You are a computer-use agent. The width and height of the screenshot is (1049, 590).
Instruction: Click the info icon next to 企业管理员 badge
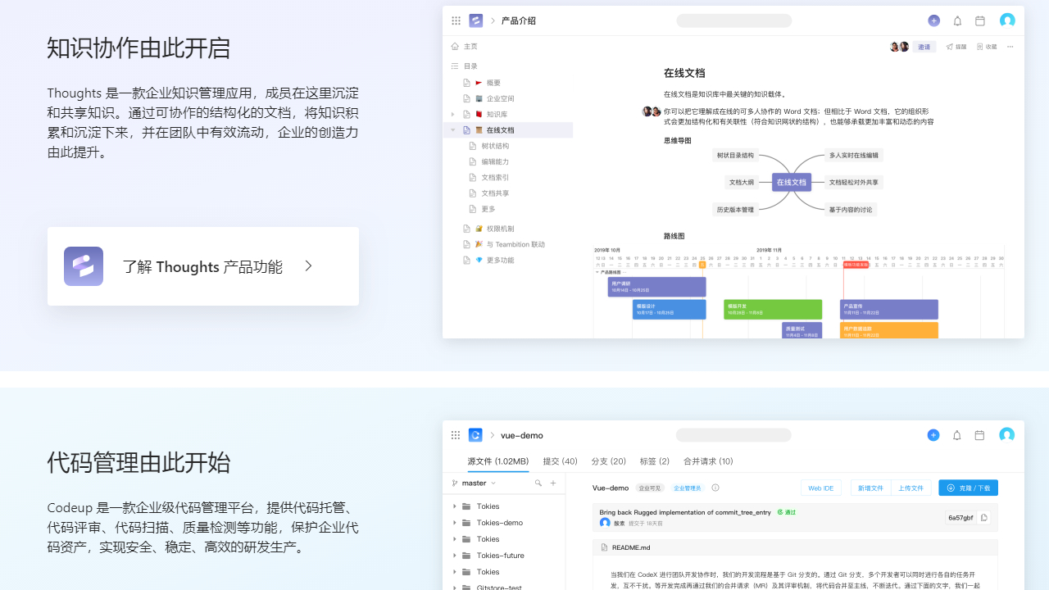pos(715,488)
